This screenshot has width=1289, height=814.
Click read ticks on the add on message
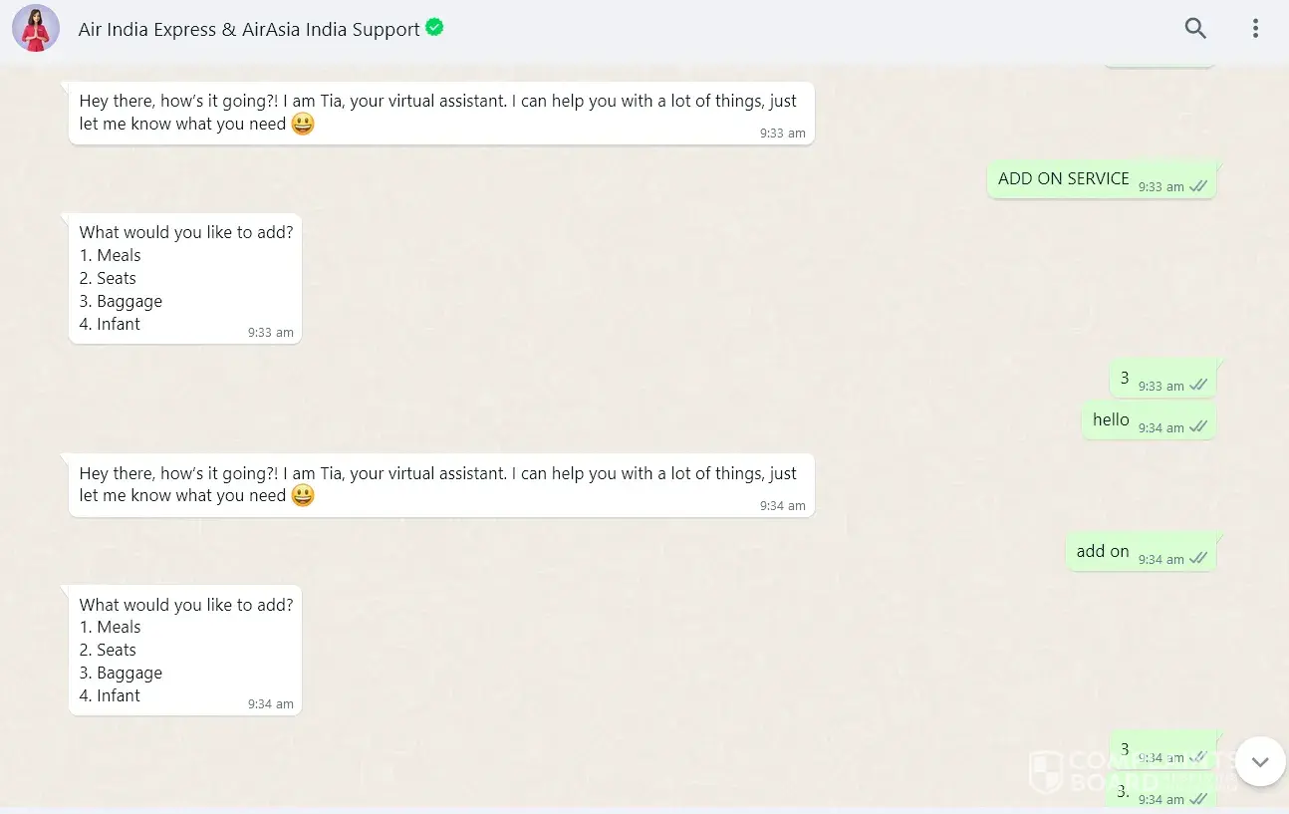[x=1198, y=559]
